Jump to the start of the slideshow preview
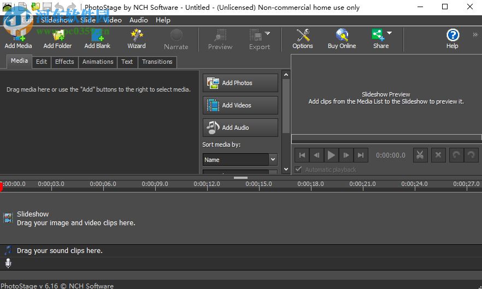The height and width of the screenshot is (289, 482). [302, 155]
